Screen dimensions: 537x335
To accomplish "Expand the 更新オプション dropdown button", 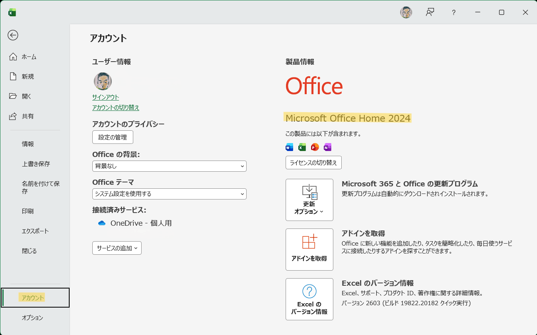I will pos(309,199).
